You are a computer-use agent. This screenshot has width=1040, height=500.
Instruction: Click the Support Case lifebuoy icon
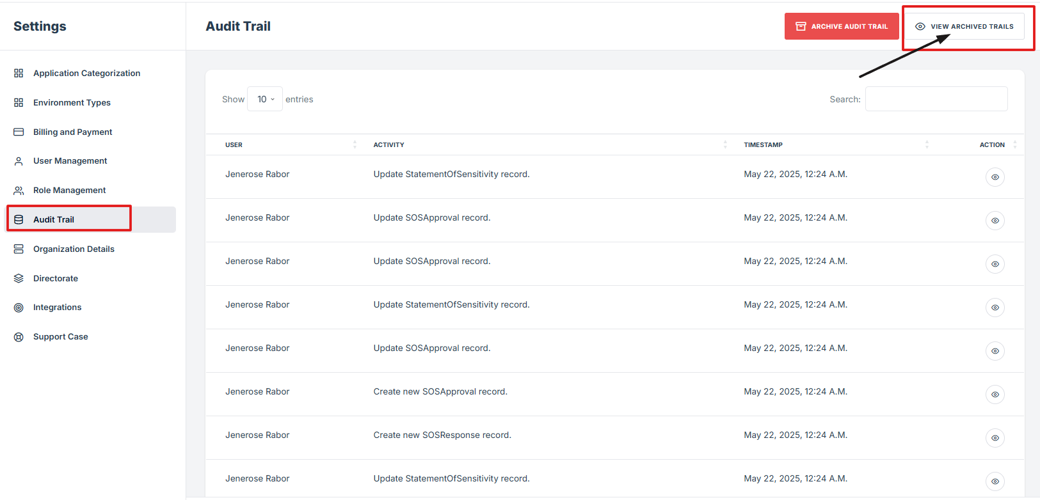pyautogui.click(x=19, y=337)
